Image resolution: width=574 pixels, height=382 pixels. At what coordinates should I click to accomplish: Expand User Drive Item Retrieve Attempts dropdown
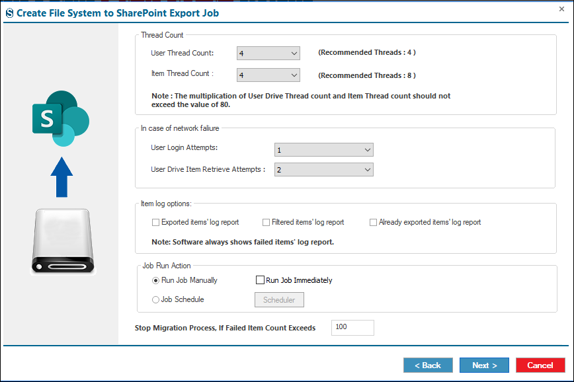324,170
